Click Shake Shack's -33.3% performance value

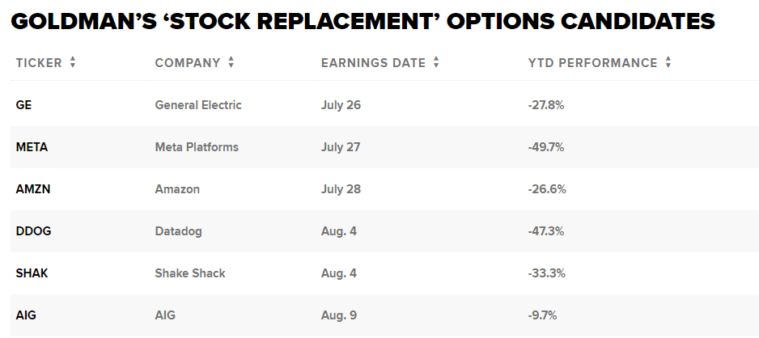(x=546, y=273)
